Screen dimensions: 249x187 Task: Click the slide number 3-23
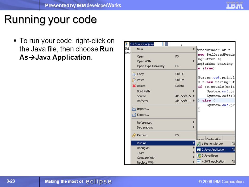point(11,181)
